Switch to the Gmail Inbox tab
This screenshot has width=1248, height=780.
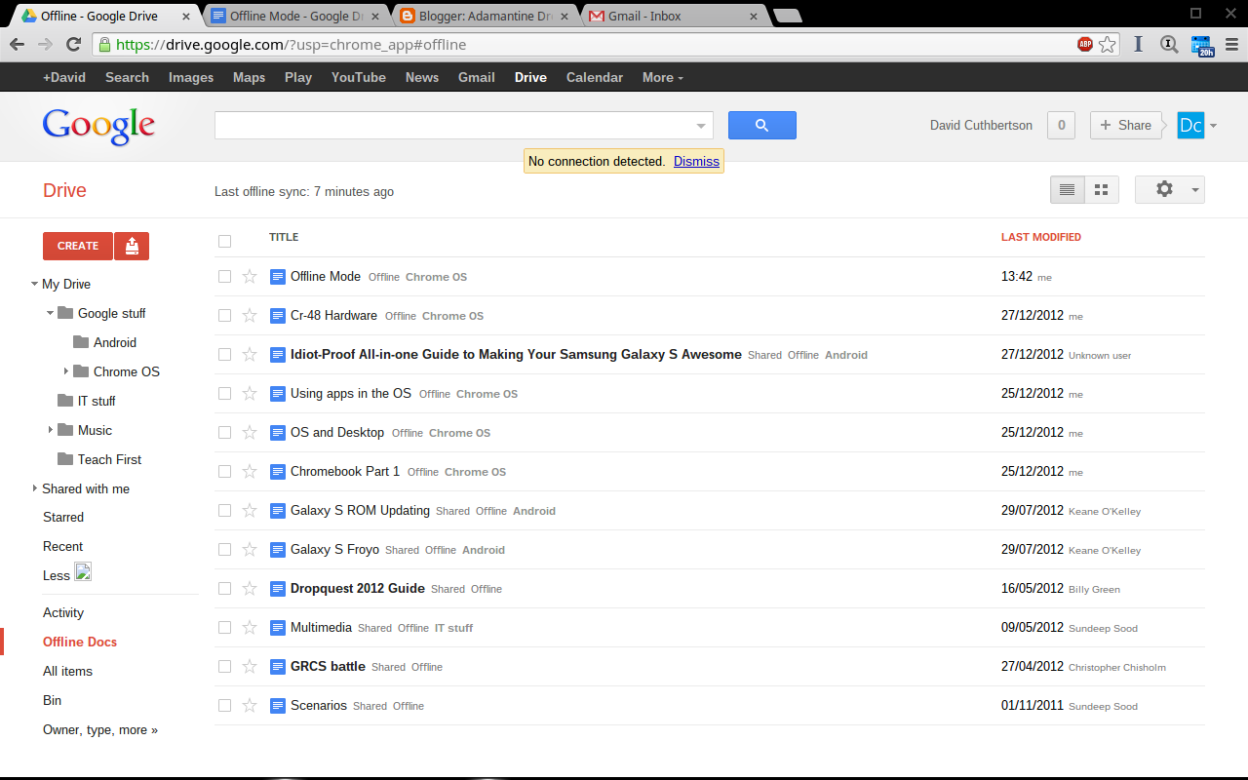672,16
